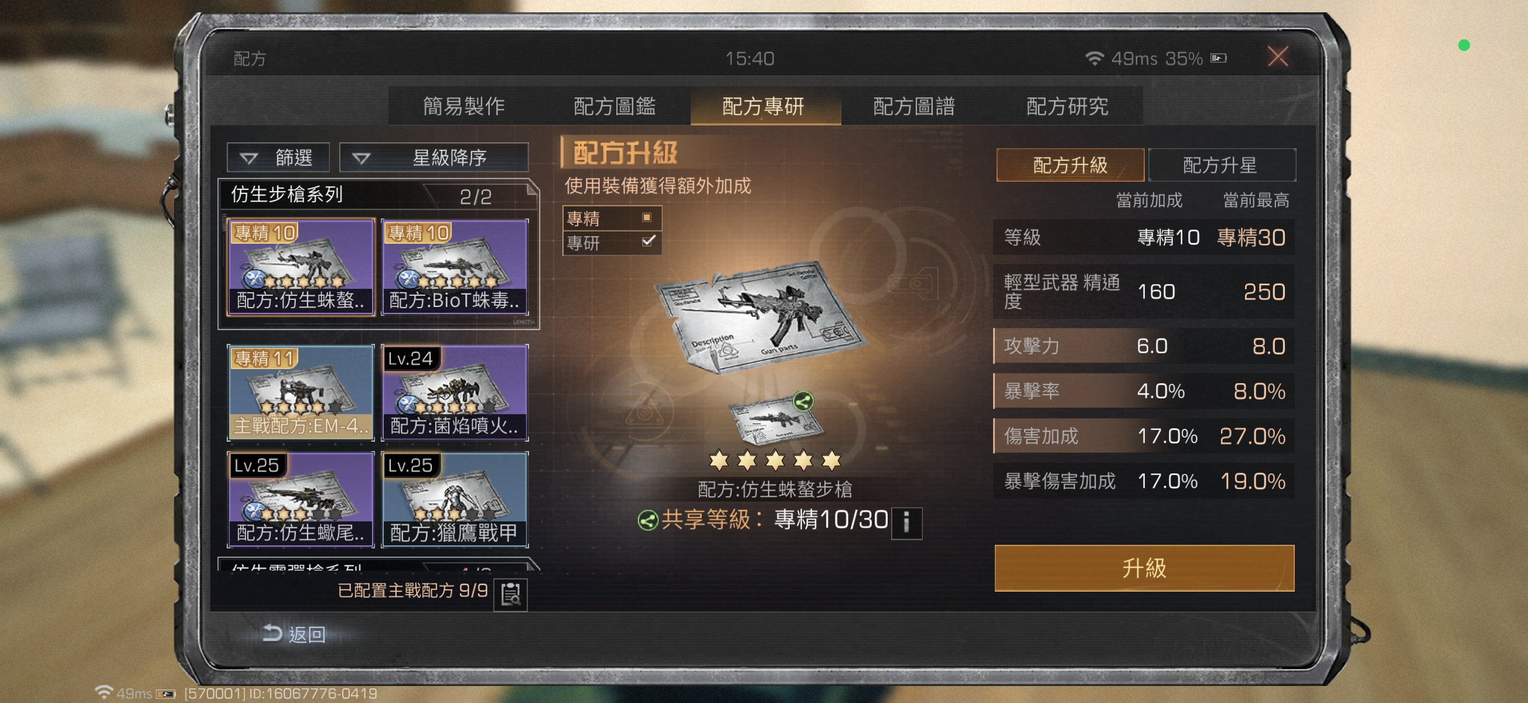Select the 配方:BioT蛛毒 recipe card
The width and height of the screenshot is (1528, 703).
click(455, 267)
